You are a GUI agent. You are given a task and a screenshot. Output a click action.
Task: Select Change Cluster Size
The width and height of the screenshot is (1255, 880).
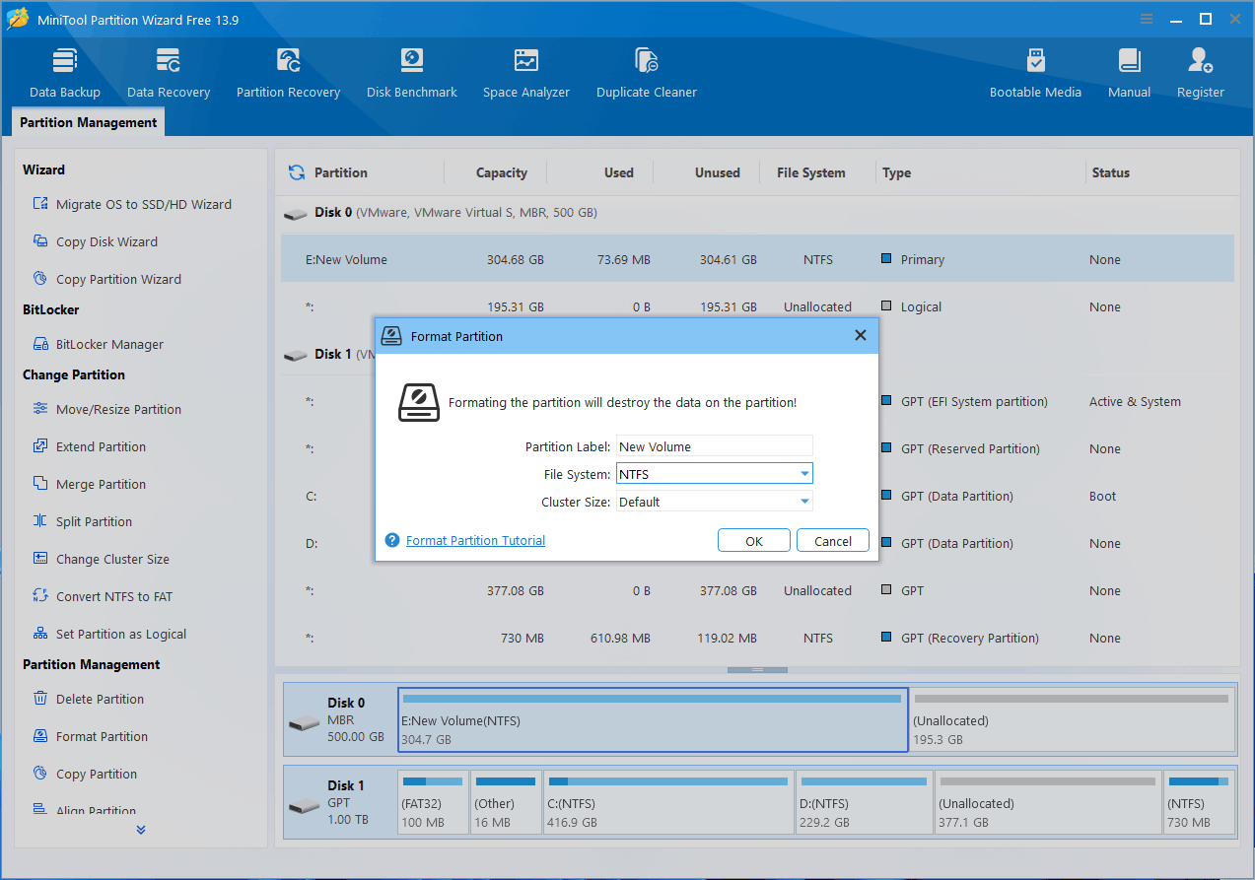pyautogui.click(x=101, y=559)
